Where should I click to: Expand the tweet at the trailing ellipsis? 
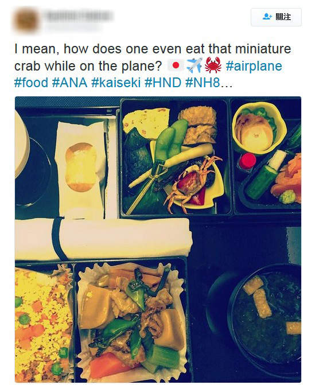pos(226,85)
